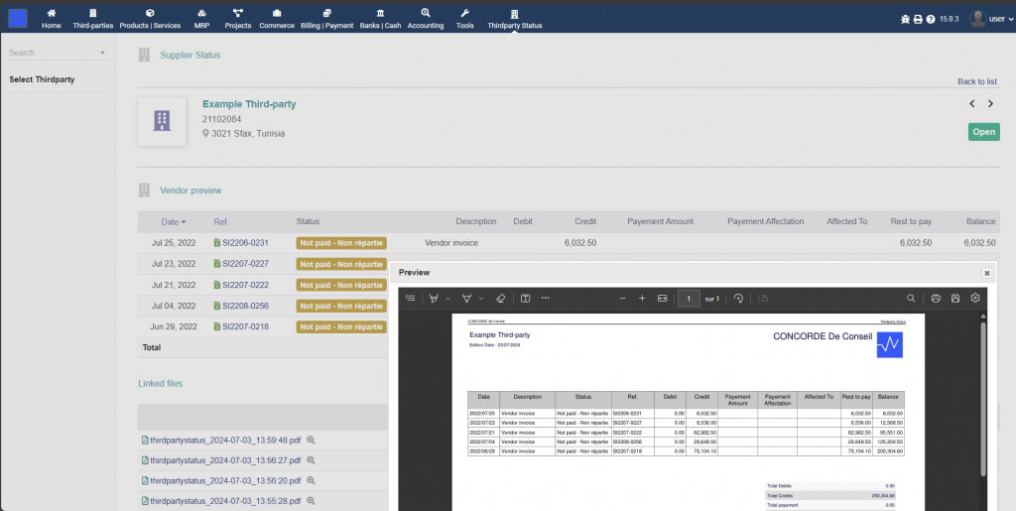Image resolution: width=1016 pixels, height=511 pixels.
Task: Click the save icon in PDF viewer
Action: coord(954,298)
